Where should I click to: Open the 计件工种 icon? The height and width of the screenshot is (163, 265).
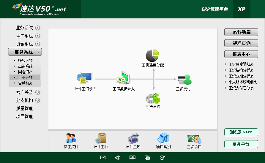click(x=100, y=138)
